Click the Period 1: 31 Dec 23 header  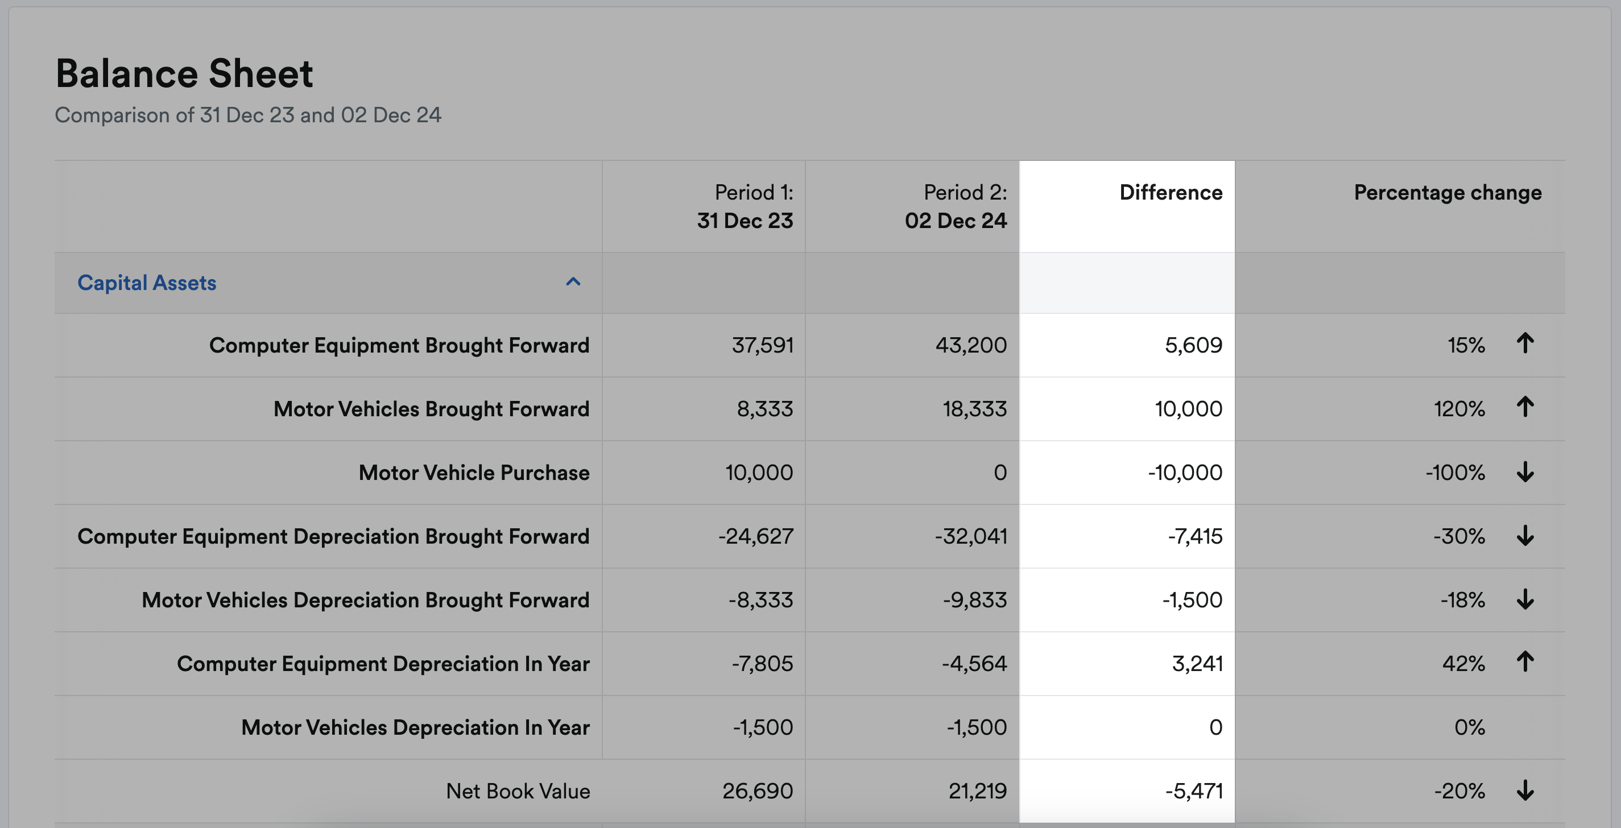click(x=745, y=206)
